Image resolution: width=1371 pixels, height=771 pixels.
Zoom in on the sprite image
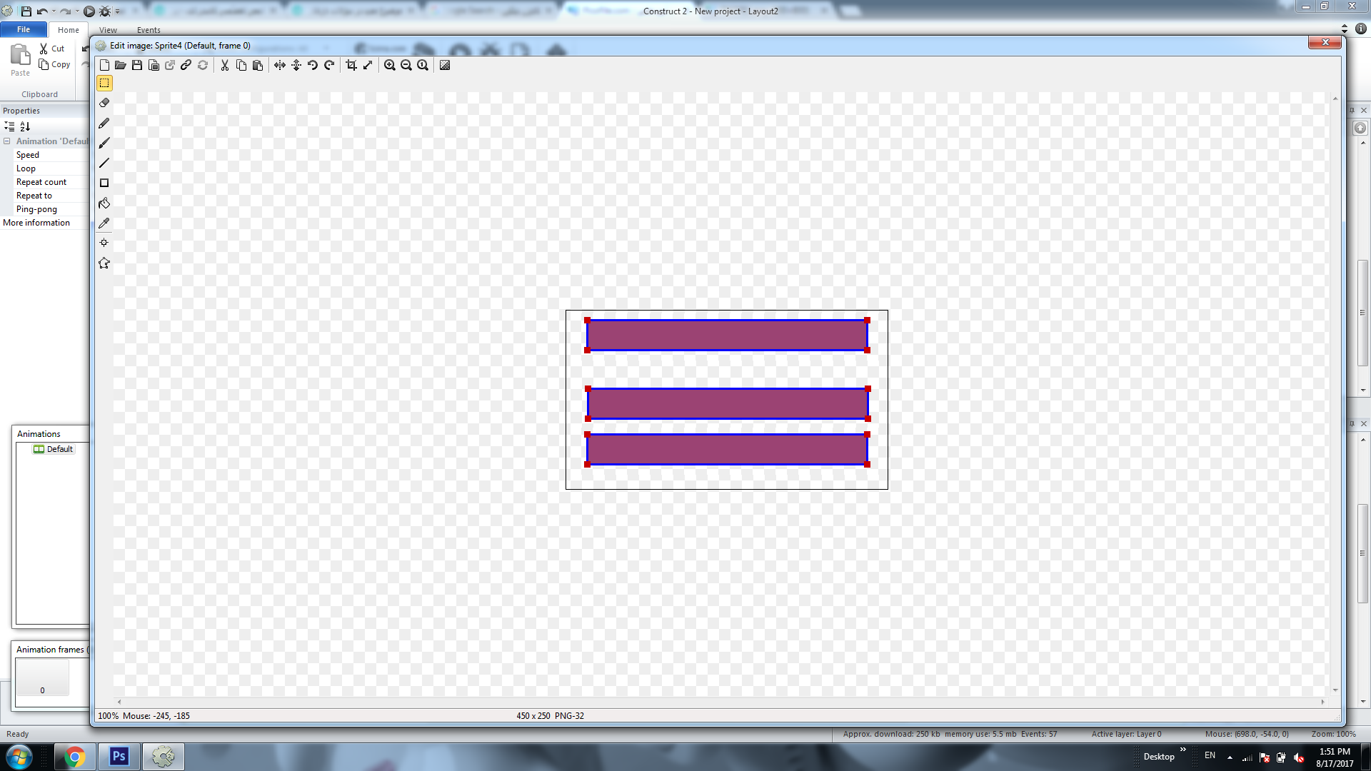(x=390, y=65)
